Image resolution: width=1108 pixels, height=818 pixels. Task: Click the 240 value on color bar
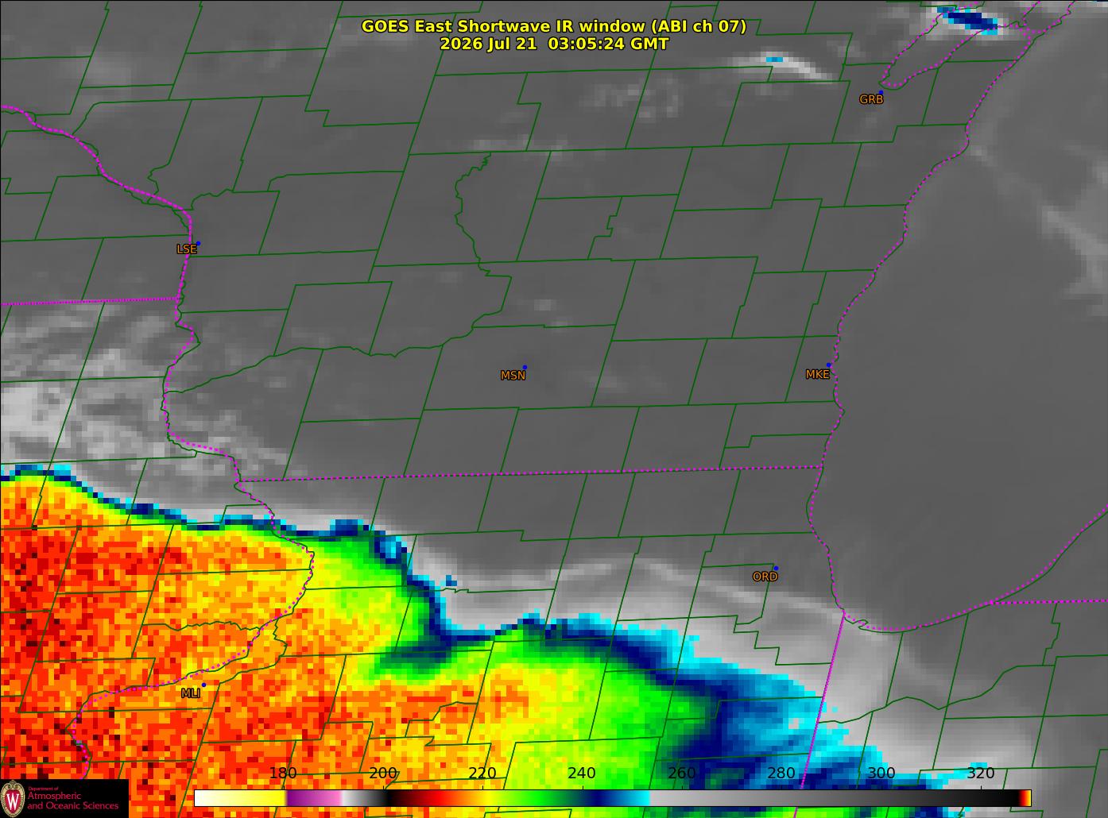point(582,774)
